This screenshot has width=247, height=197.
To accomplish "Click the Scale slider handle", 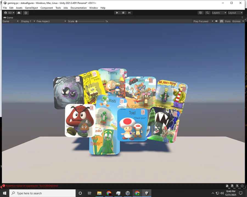I will [76, 21].
